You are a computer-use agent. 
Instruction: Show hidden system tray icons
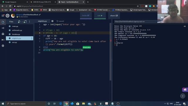click(x=165, y=104)
